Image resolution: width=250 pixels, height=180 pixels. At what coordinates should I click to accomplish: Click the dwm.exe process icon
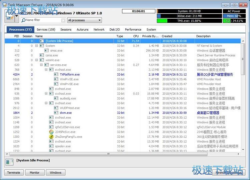coord(56,113)
